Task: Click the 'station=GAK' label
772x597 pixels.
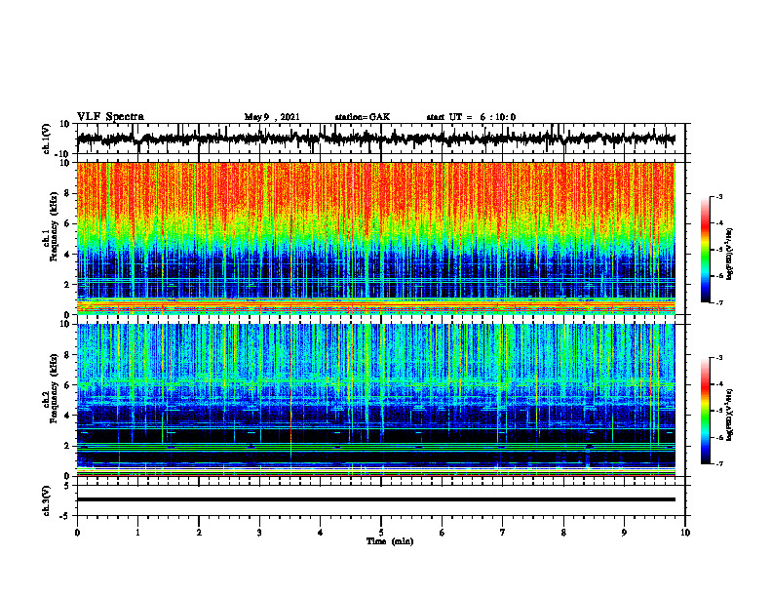Action: [x=363, y=117]
